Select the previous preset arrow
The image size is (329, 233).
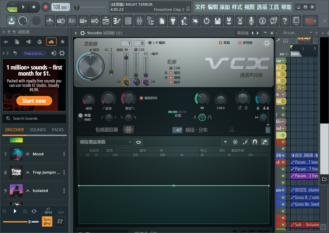(x=252, y=33)
